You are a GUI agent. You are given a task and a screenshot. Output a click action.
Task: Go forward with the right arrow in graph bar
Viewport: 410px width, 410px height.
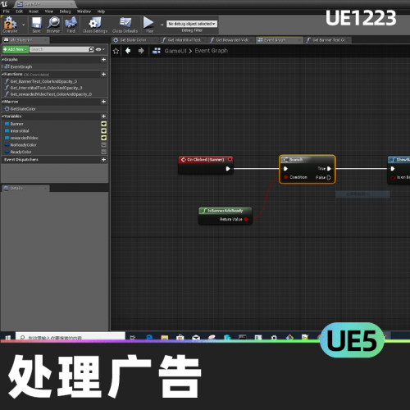click(141, 51)
